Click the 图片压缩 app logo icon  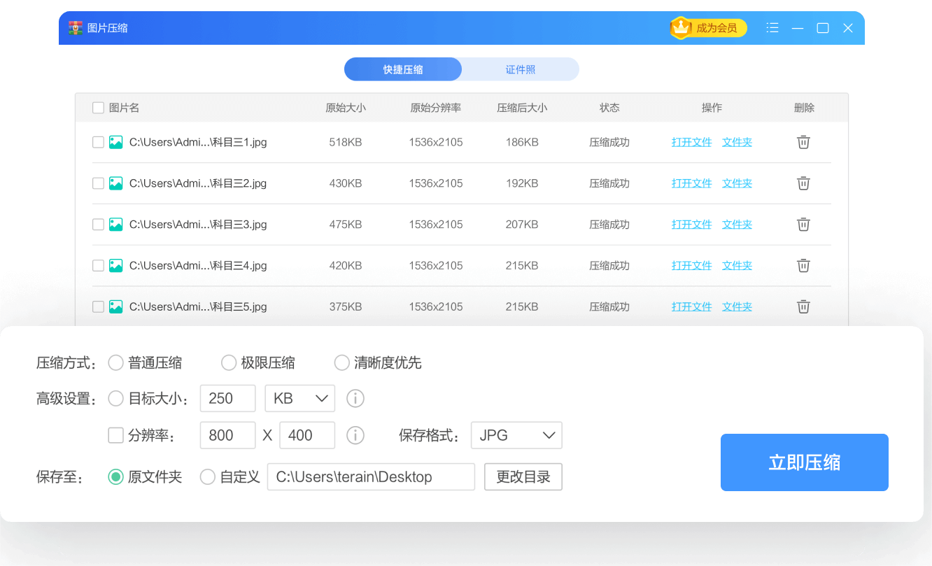(76, 28)
